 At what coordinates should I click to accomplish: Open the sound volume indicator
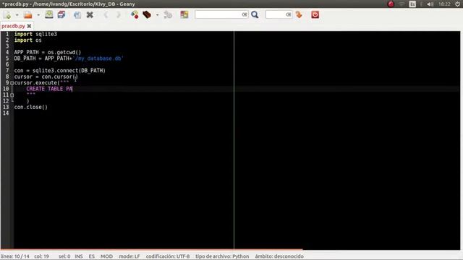[x=430, y=4]
